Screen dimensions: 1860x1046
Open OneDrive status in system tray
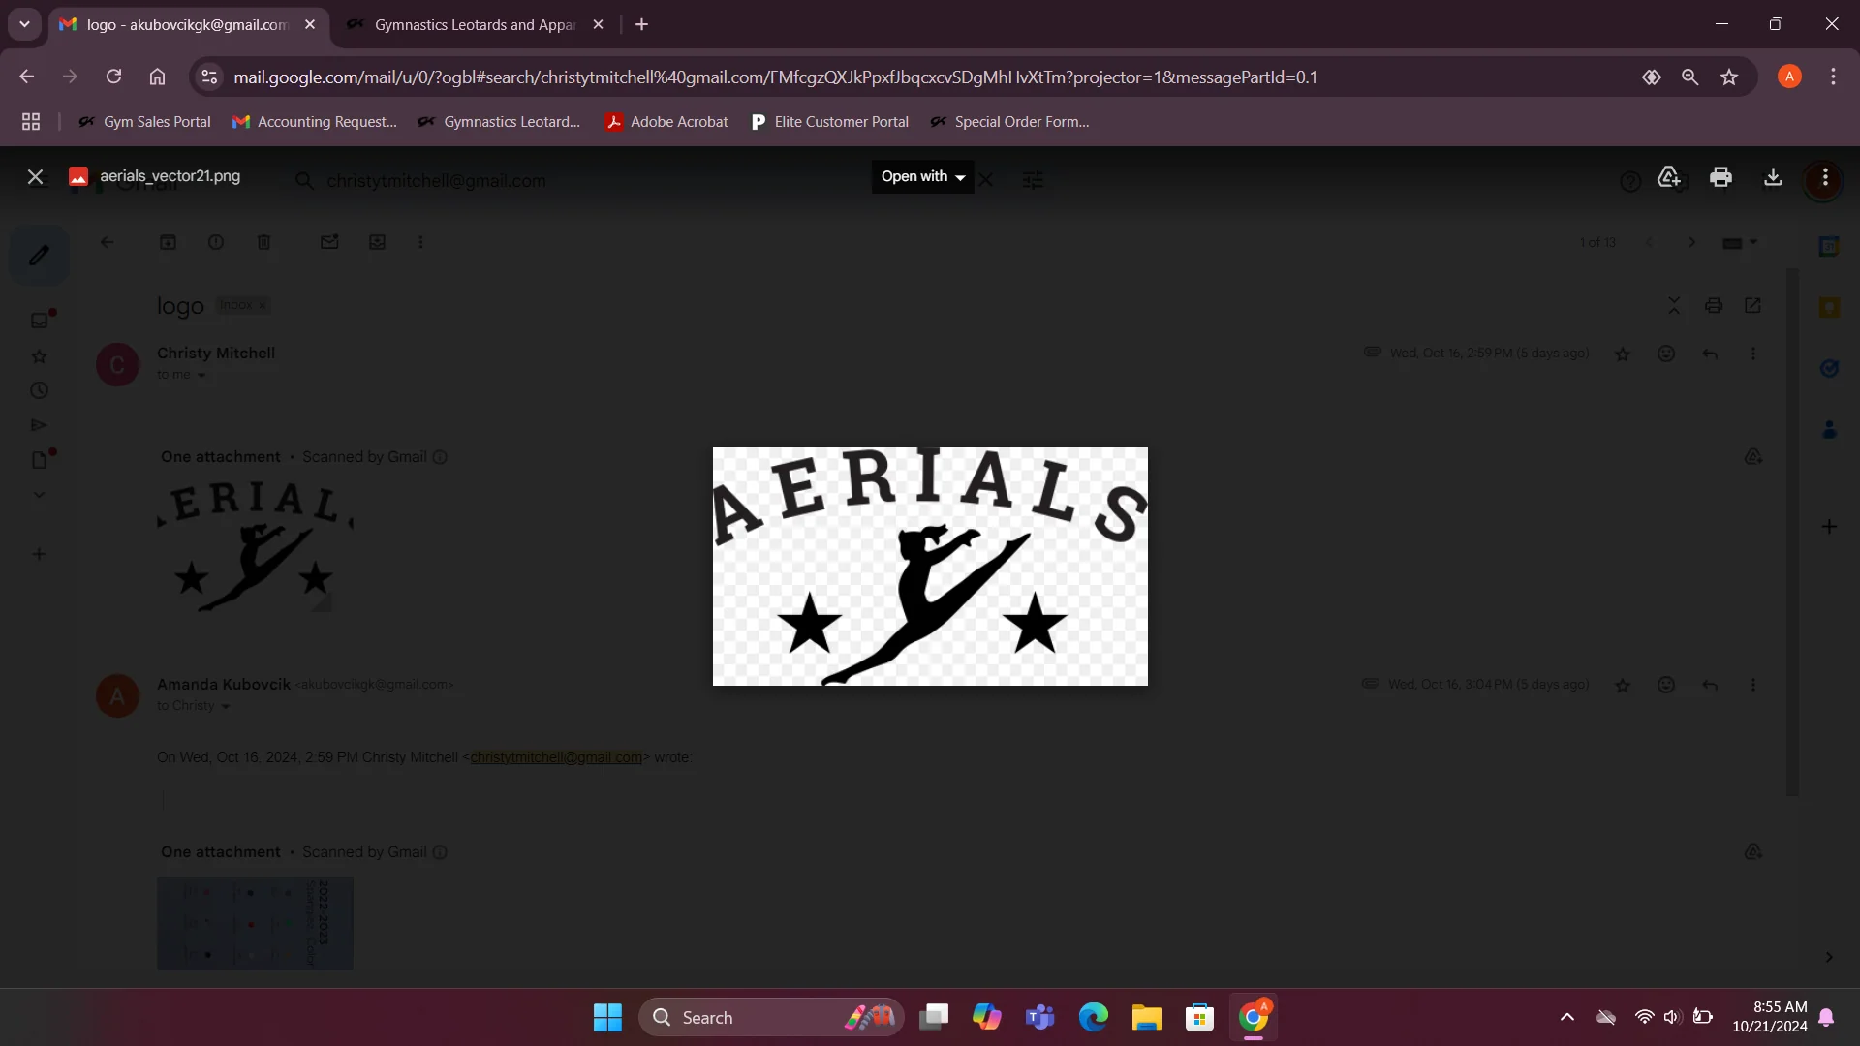point(1606,1017)
